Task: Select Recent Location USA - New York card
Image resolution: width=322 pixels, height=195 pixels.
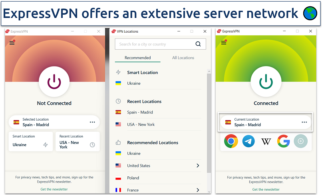Action: (x=78, y=141)
